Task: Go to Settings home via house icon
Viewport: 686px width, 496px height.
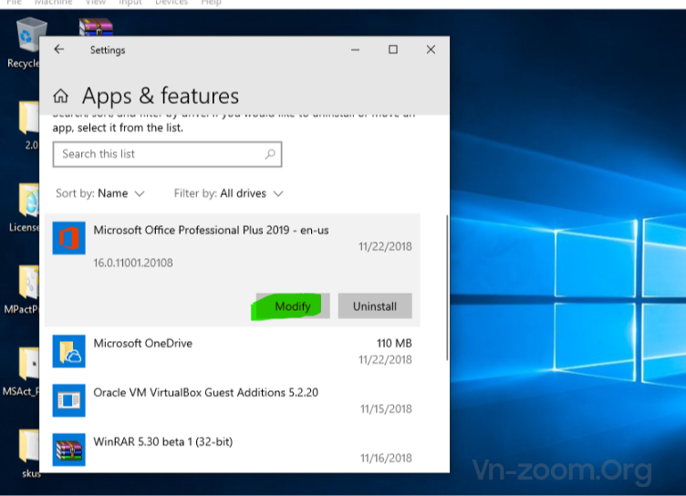Action: coord(61,96)
